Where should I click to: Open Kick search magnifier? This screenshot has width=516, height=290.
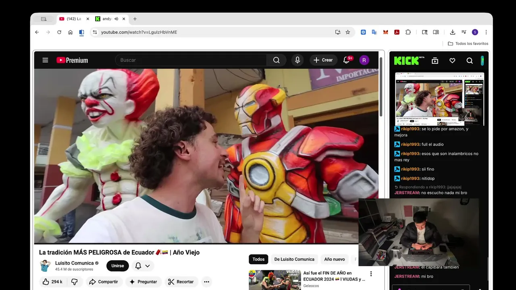click(x=470, y=60)
